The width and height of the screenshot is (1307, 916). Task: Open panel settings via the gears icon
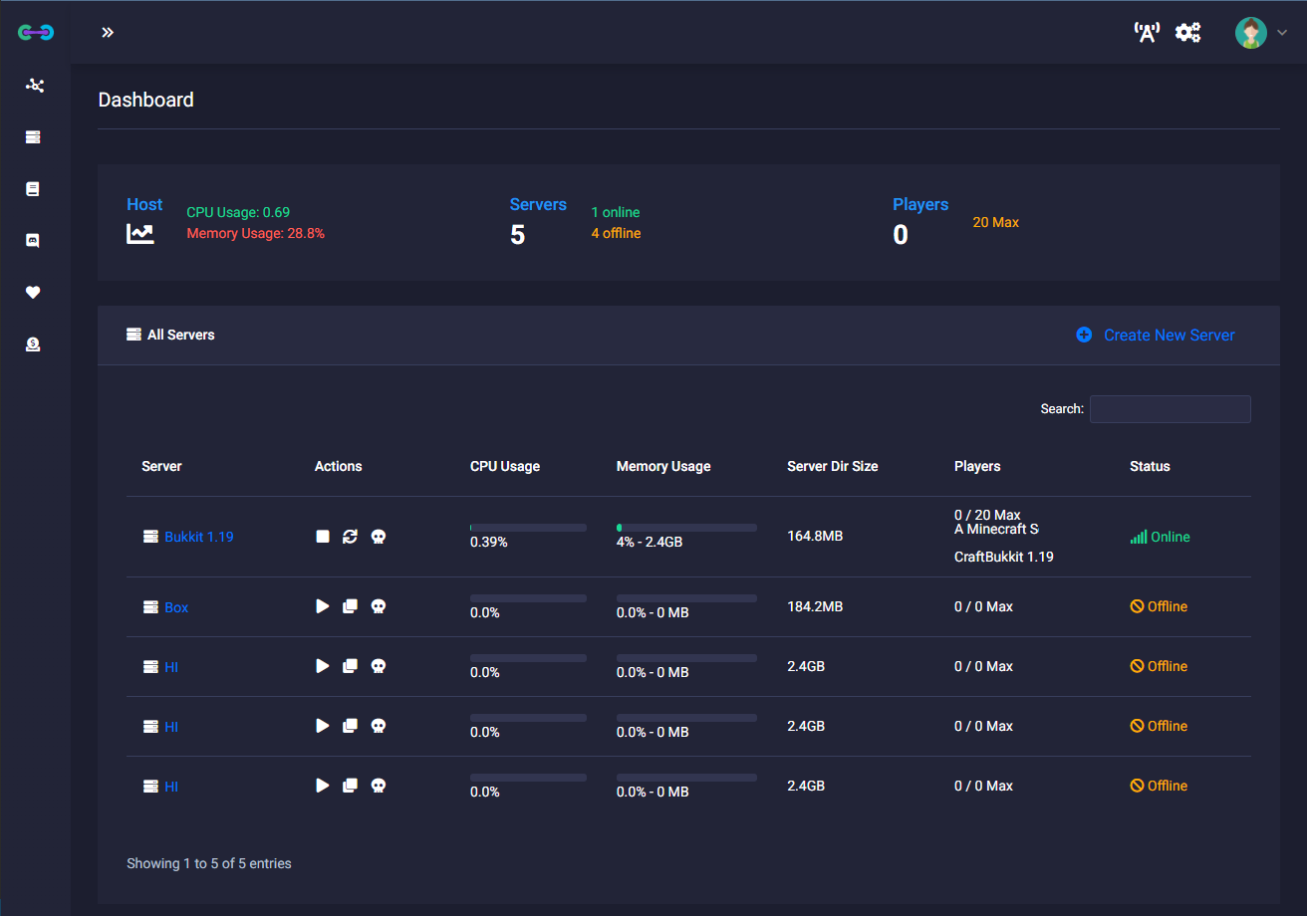coord(1187,33)
